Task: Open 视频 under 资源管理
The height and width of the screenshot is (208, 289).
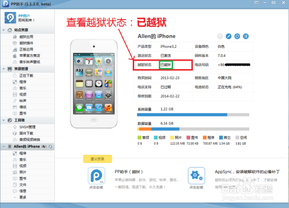Action: tap(23, 94)
